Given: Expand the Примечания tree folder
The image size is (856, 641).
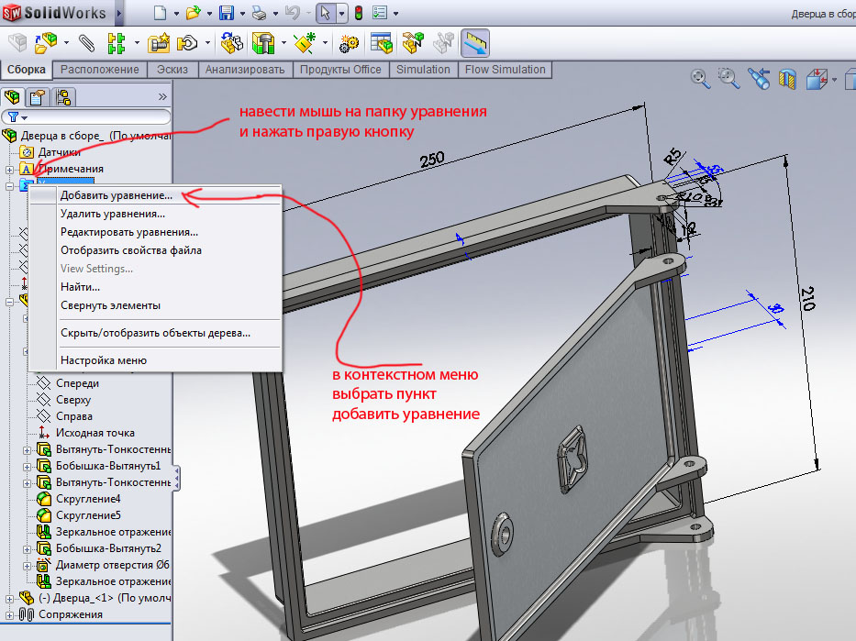Looking at the screenshot, I should coord(10,169).
